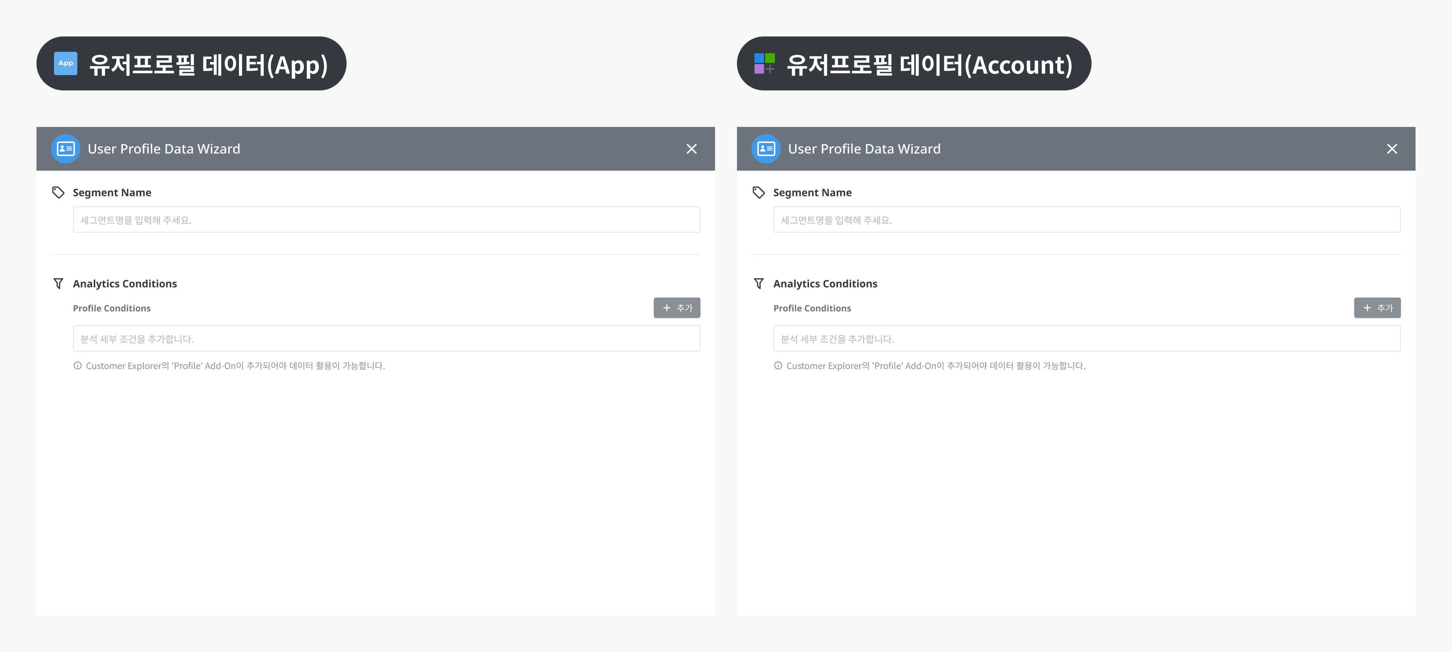This screenshot has height=652, width=1452.
Task: Click the 유저프로필 데이터(Account) header pill
Action: click(x=914, y=64)
